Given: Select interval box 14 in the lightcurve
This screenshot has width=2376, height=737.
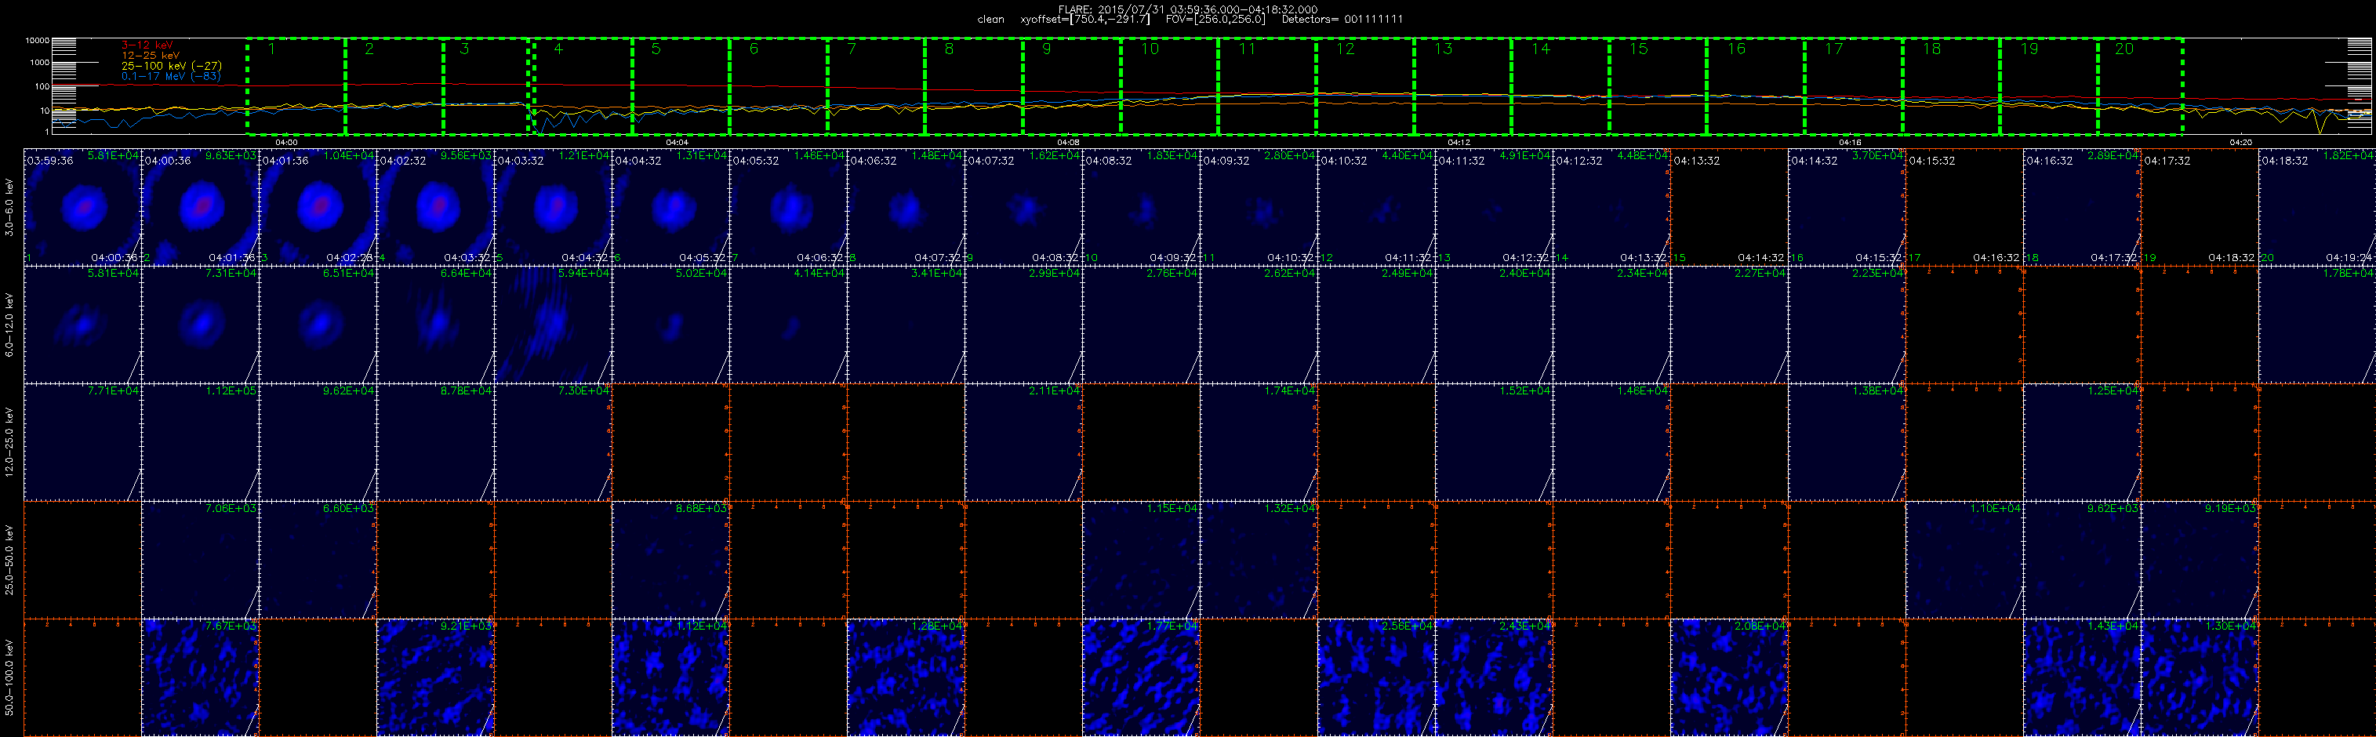Looking at the screenshot, I should point(1560,85).
